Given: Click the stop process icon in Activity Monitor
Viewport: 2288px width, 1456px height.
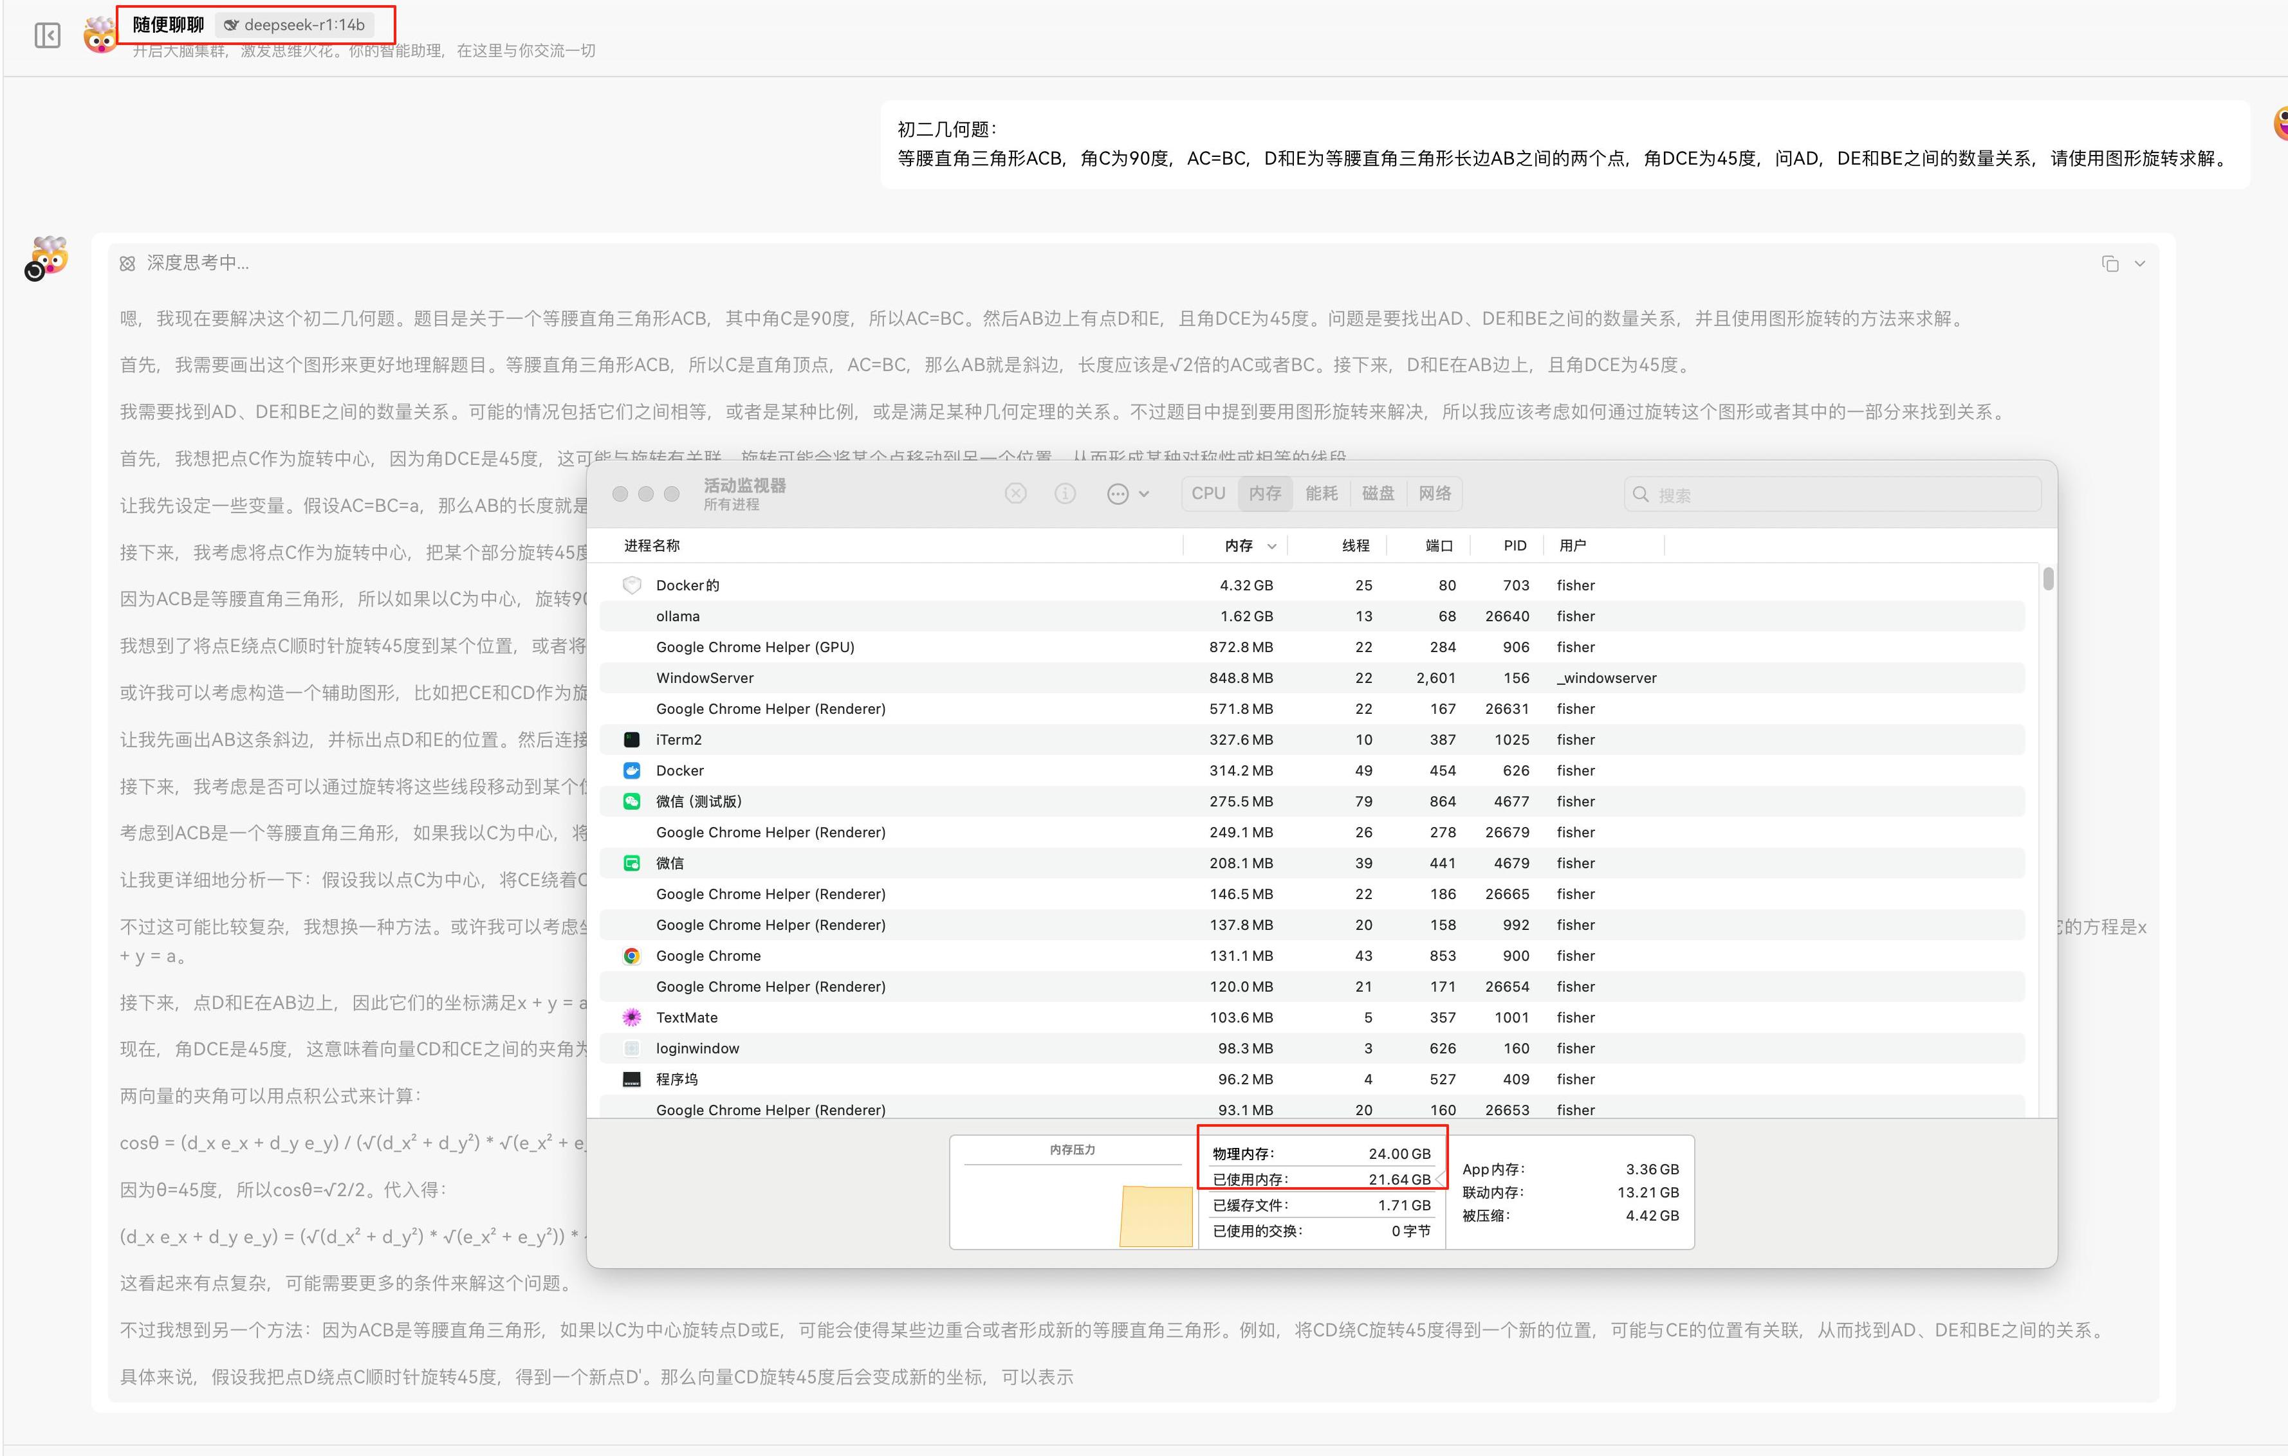Looking at the screenshot, I should click(1015, 493).
